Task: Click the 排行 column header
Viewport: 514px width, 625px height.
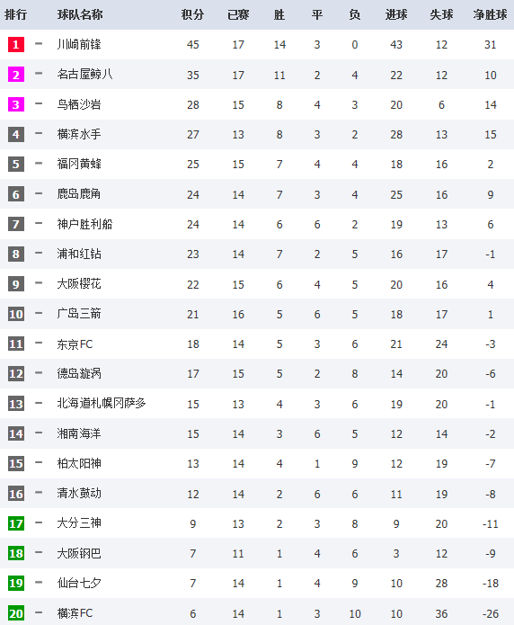Action: 15,14
